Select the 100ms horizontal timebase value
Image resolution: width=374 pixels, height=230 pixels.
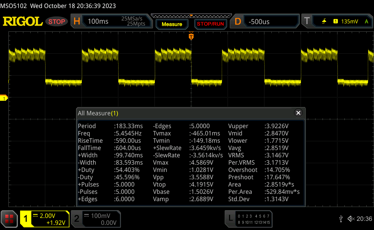pyautogui.click(x=98, y=22)
